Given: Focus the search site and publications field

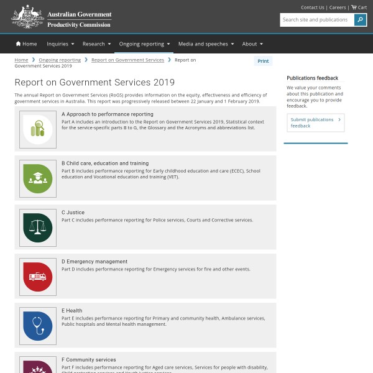Looking at the screenshot, I should (x=317, y=20).
